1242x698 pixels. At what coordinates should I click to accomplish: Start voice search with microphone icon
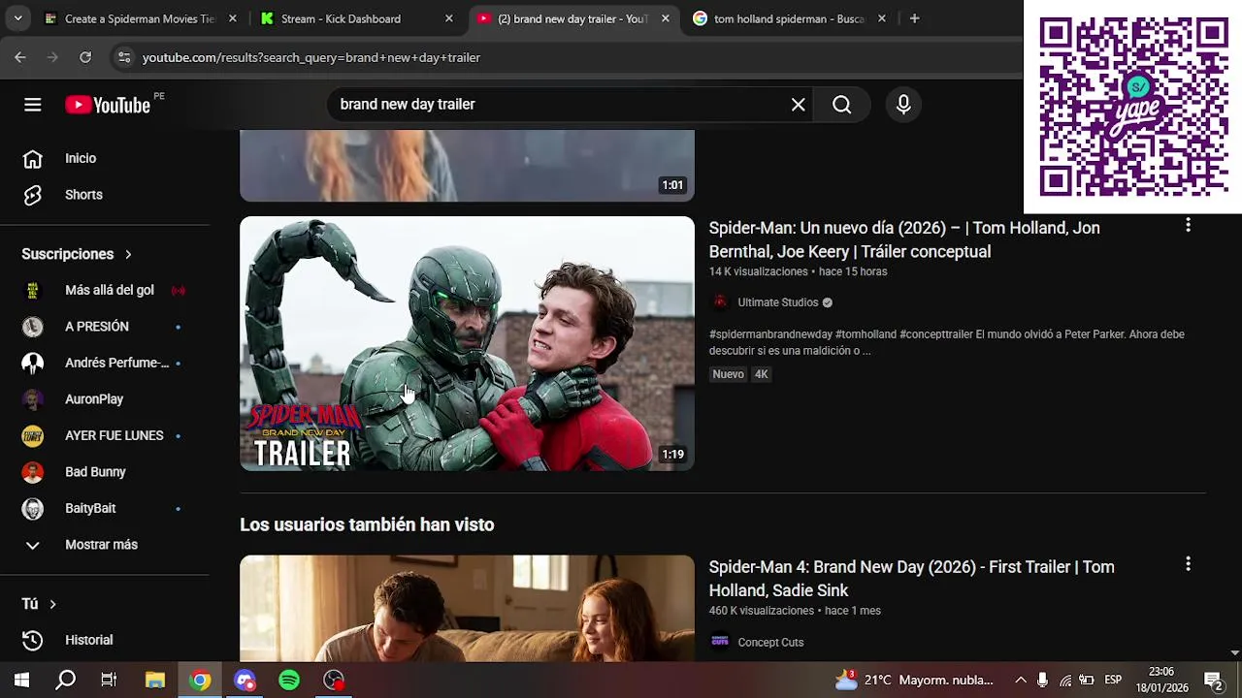[903, 105]
